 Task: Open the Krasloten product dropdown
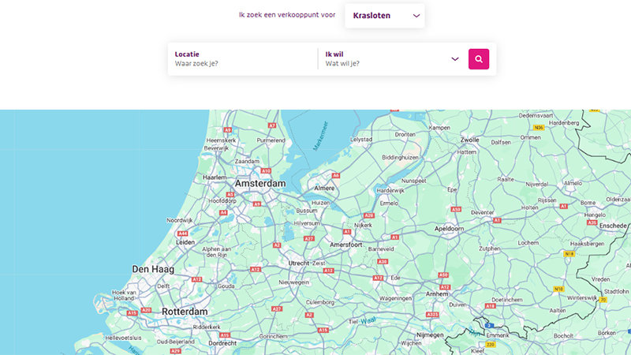pos(385,16)
